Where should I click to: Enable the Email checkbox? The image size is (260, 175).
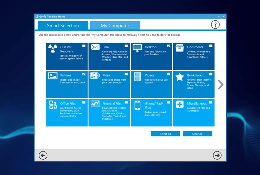(x=126, y=46)
